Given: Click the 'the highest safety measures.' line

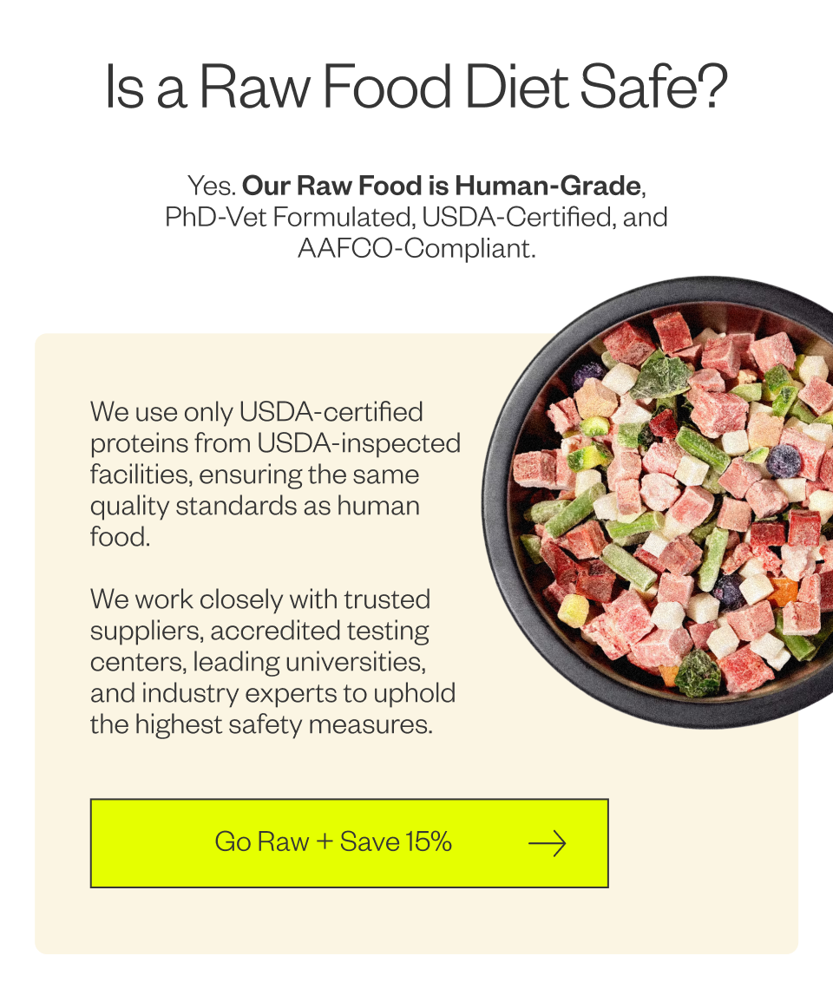Looking at the screenshot, I should [x=261, y=724].
